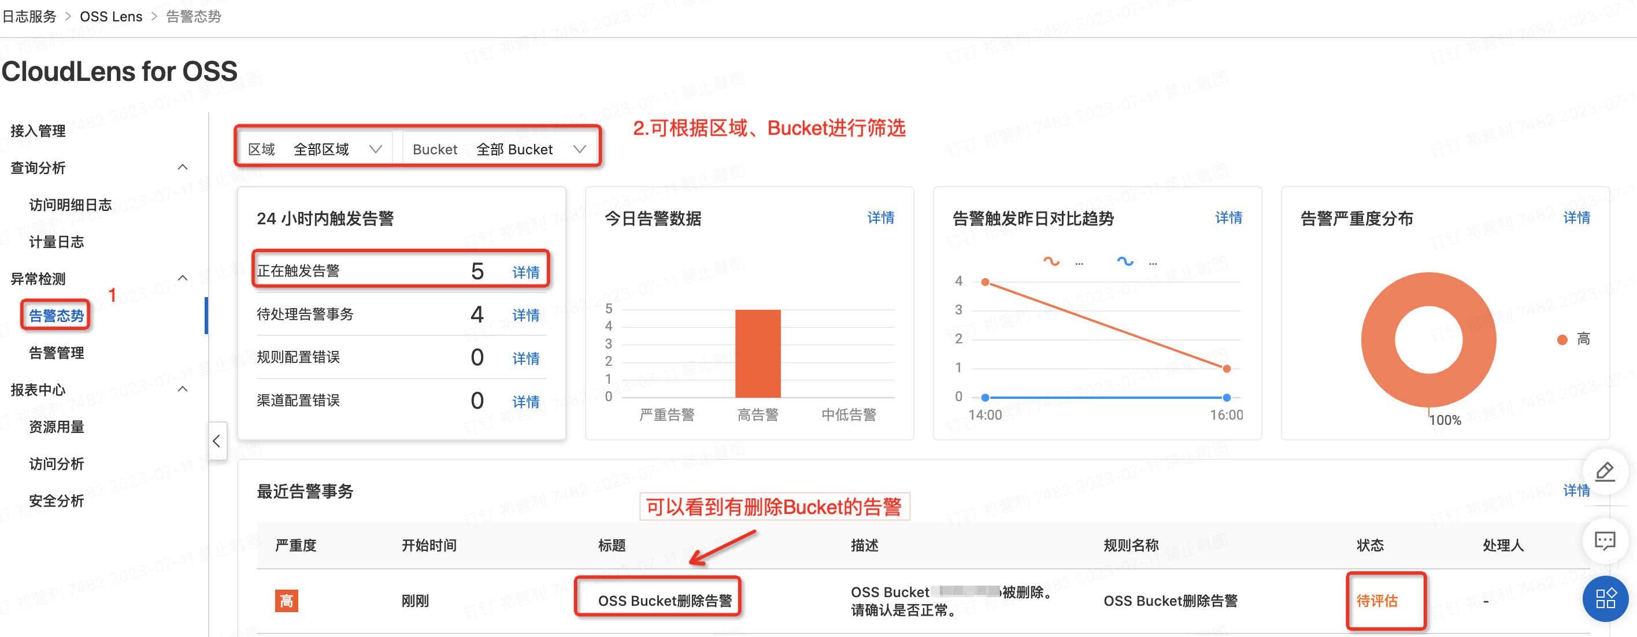Click the 规则名称 column header
Image resolution: width=1637 pixels, height=637 pixels.
1131,545
